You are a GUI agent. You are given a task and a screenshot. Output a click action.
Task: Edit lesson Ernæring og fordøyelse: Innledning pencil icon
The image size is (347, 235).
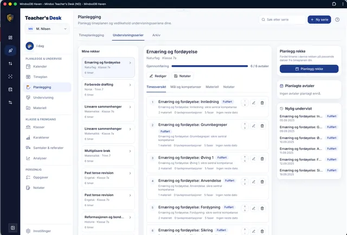(254, 103)
